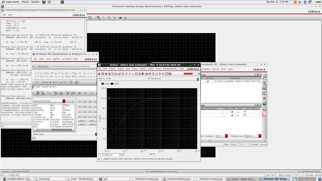Click the M+ memory store icon in calculator

click(79, 93)
